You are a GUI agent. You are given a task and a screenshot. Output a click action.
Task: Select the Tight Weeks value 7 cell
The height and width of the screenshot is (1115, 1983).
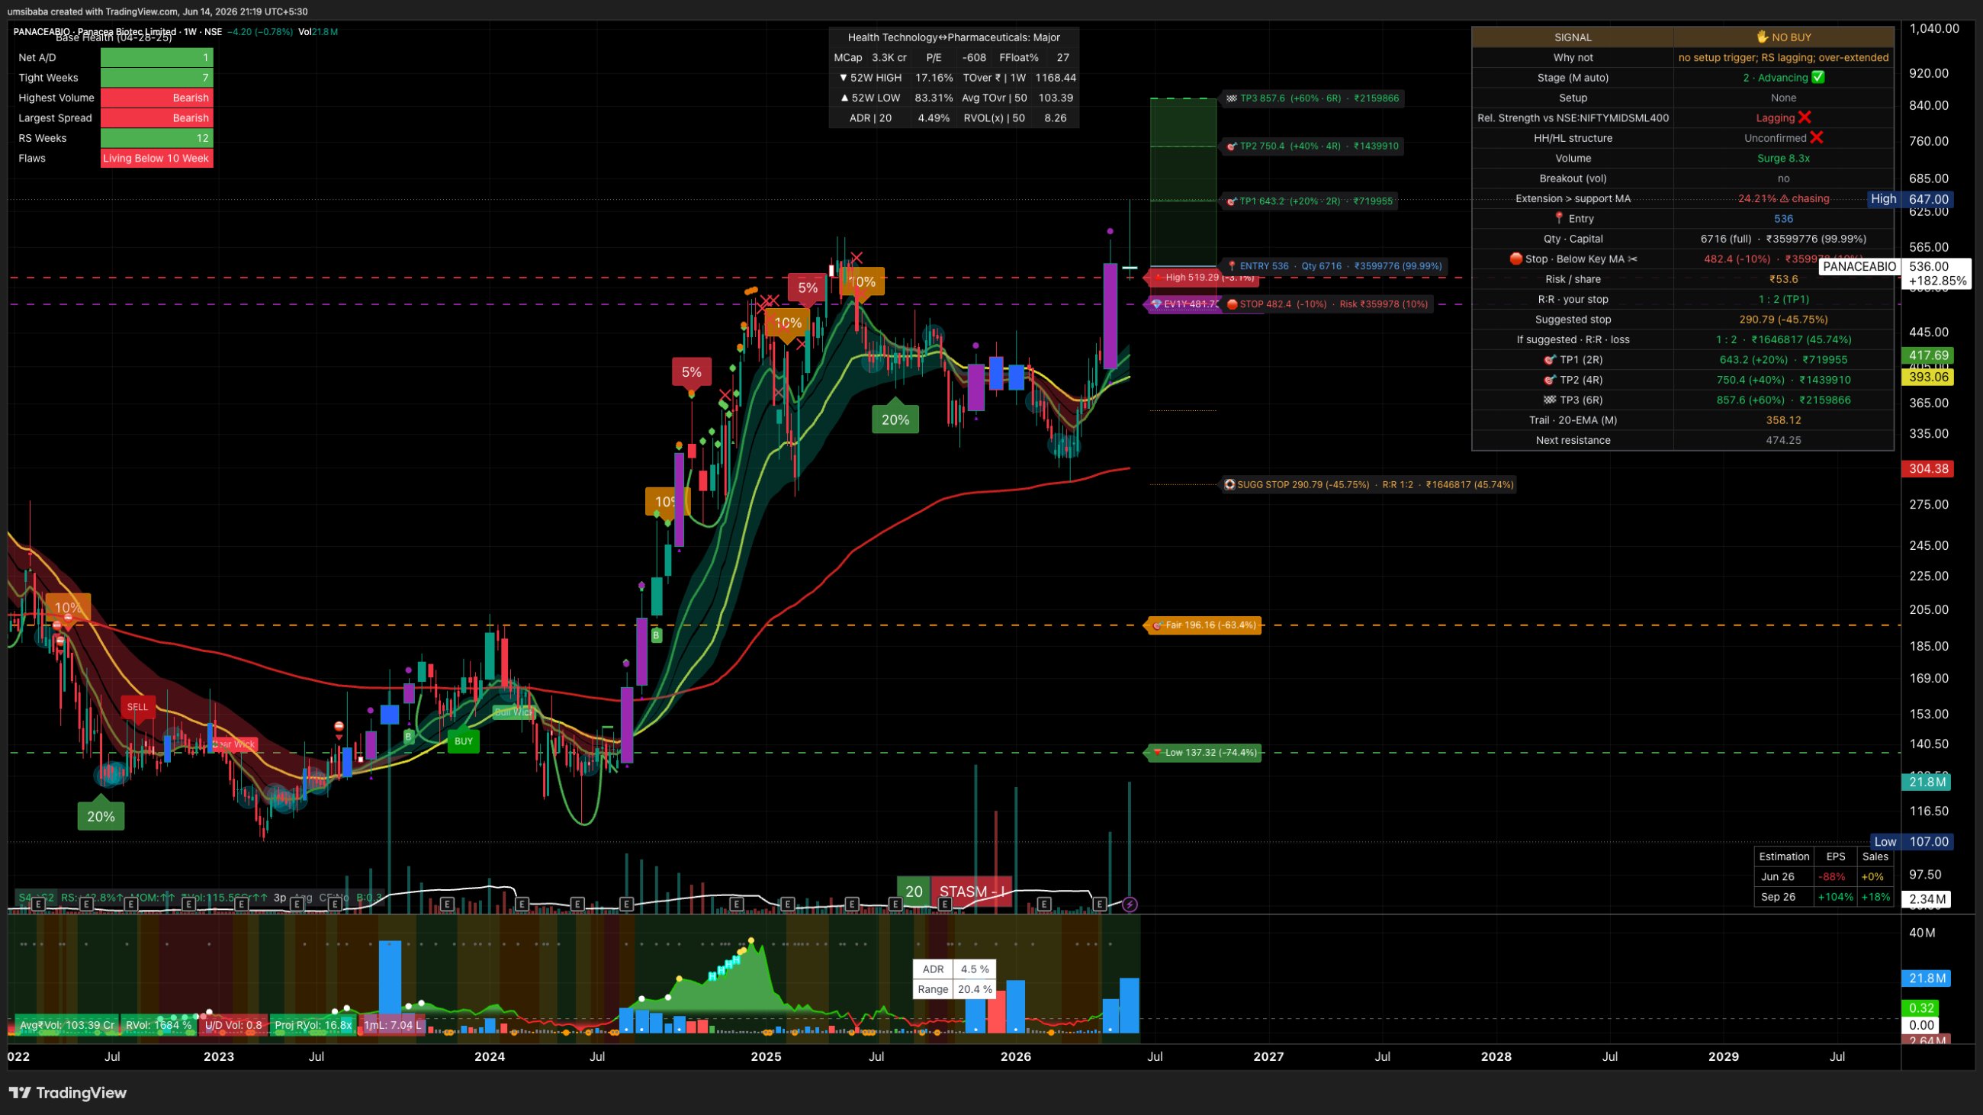pyautogui.click(x=157, y=78)
